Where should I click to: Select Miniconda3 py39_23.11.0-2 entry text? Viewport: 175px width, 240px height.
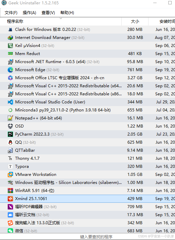coord(63,110)
